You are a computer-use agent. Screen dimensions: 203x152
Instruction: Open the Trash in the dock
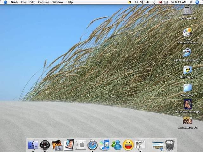[x=170, y=145]
